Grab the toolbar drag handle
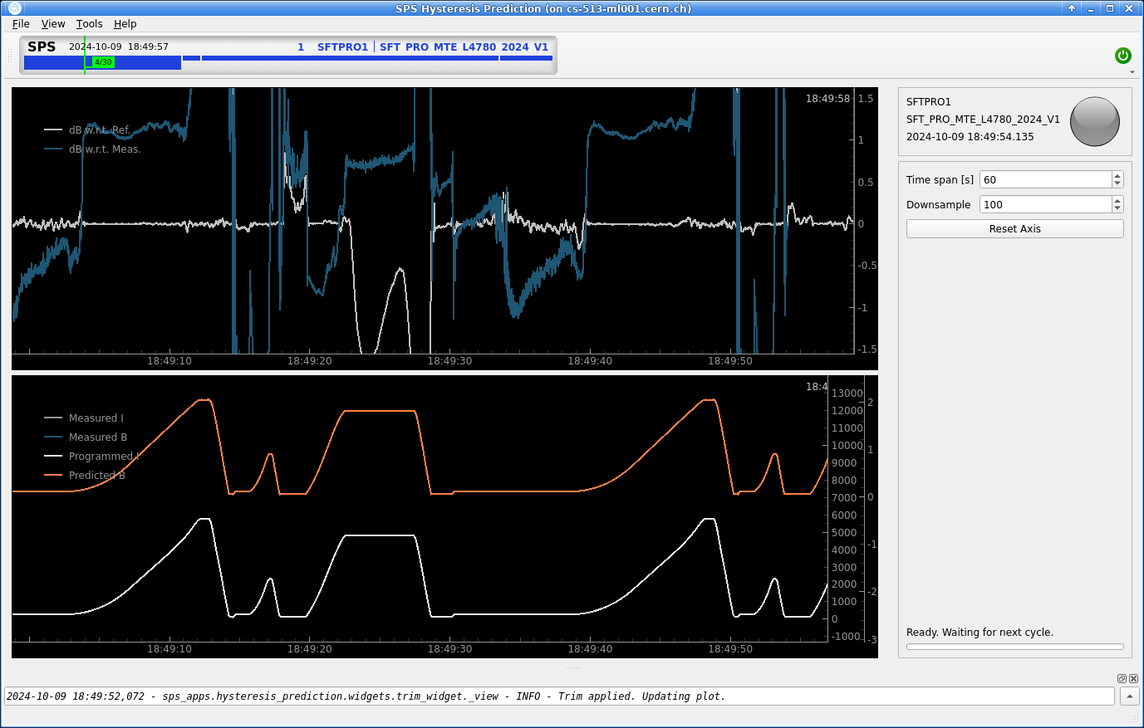1144x728 pixels. (10, 55)
